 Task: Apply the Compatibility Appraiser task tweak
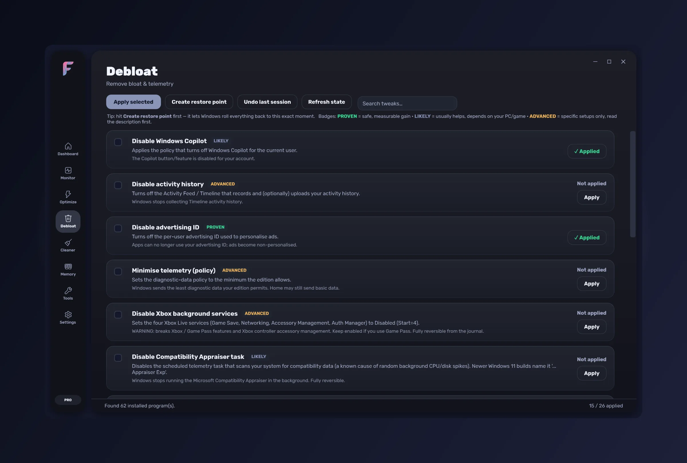coord(592,373)
